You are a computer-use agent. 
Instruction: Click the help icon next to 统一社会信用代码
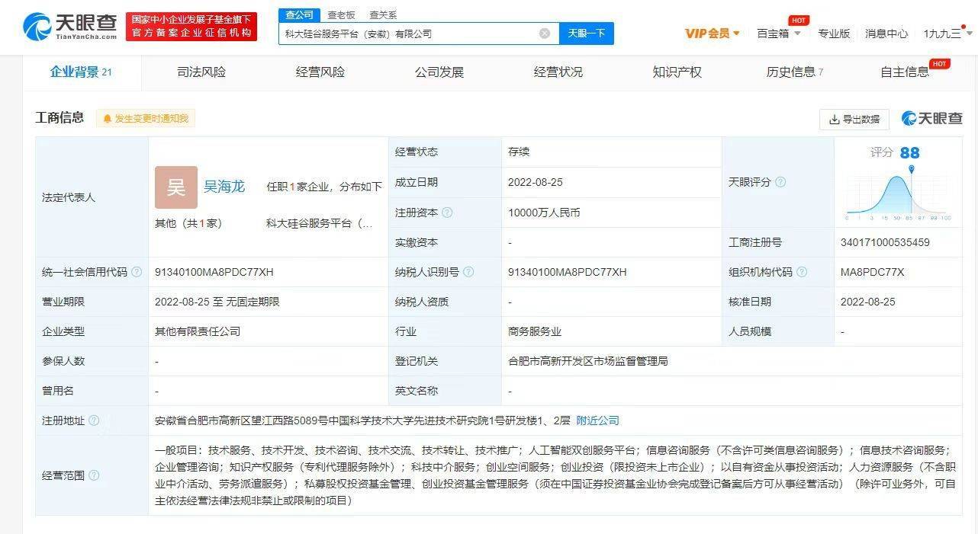click(135, 271)
